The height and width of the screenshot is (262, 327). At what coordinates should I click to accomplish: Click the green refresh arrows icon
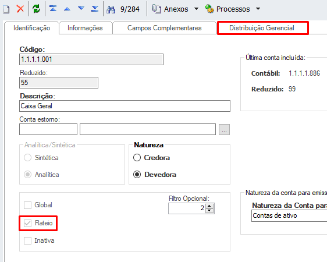pos(36,9)
